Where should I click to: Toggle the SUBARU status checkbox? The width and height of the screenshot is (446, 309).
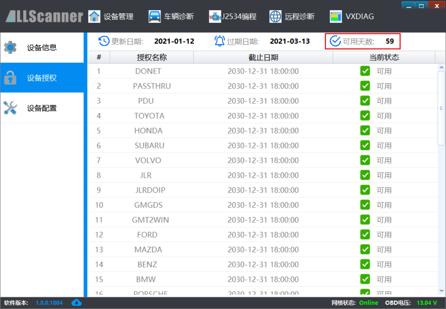tap(365, 145)
